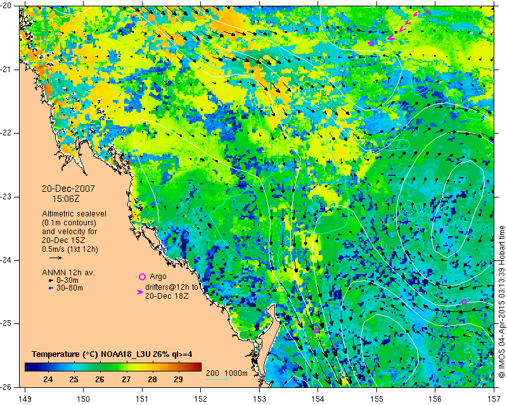The image size is (507, 405).
Task: Click the '(0.1m contours)' text
Action: pos(69,223)
